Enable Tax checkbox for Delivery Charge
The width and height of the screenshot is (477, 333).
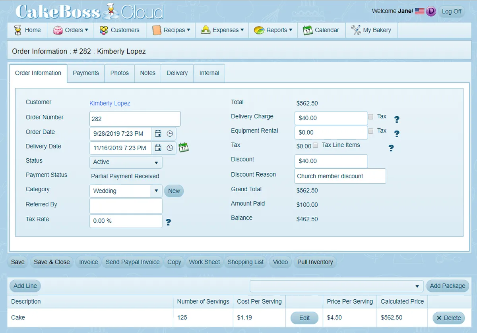(370, 117)
